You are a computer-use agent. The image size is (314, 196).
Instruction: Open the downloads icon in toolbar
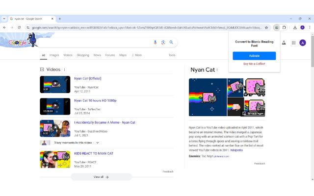coord(295,27)
